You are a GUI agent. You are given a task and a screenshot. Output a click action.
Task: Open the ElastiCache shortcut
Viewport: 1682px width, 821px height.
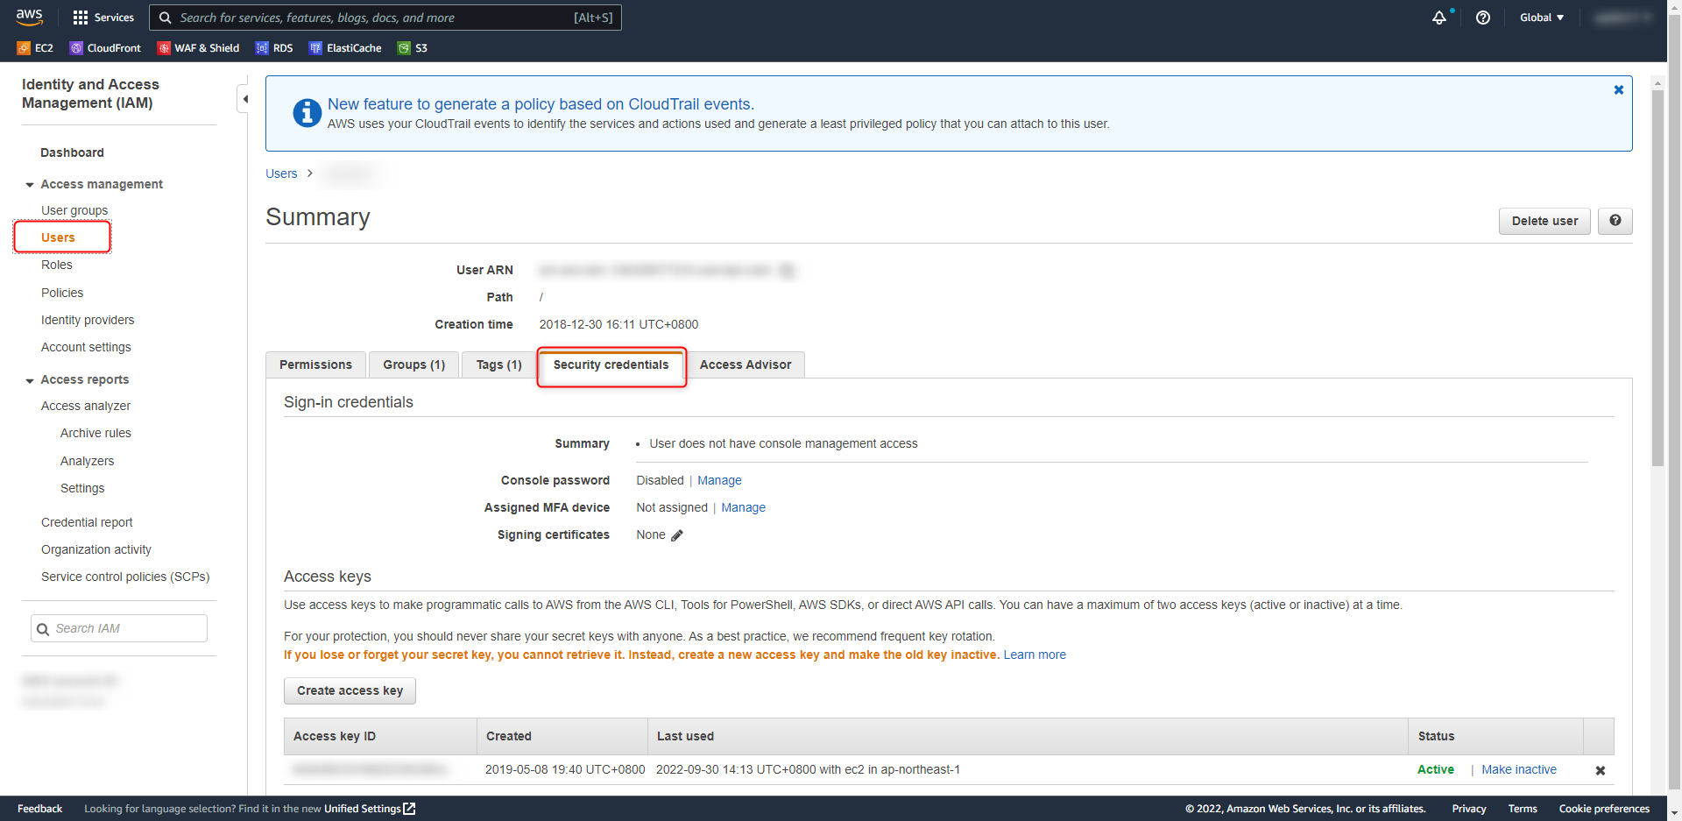(x=345, y=48)
